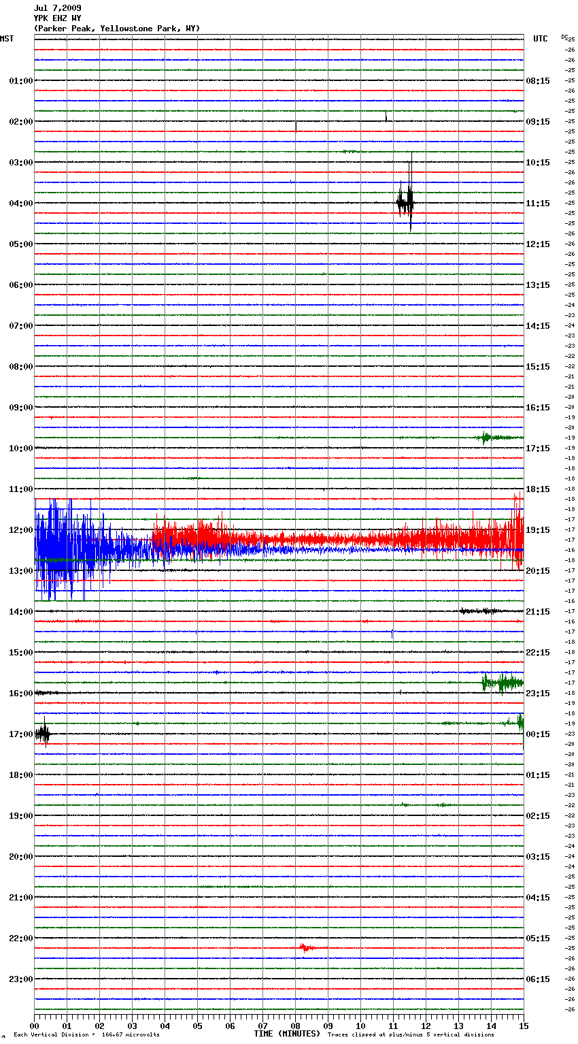Select the 20:00 MST time label
Screen dimensions: 578x1044
click(21, 857)
